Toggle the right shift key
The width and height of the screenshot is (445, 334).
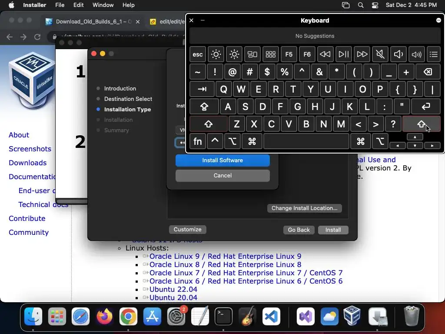pos(422,124)
